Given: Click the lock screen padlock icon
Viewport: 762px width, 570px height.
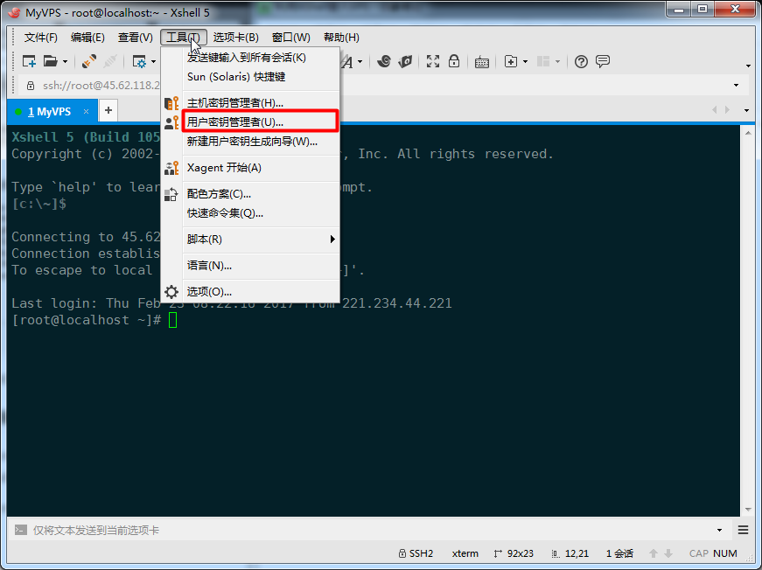Looking at the screenshot, I should pyautogui.click(x=454, y=61).
